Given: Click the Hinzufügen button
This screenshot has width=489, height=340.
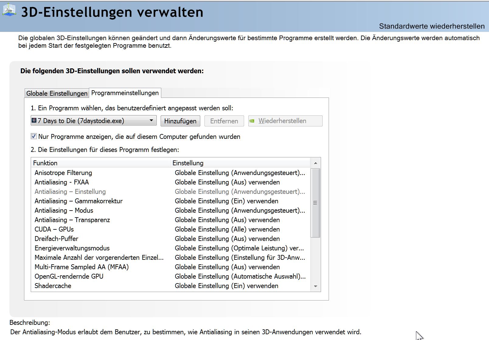Looking at the screenshot, I should click(180, 121).
